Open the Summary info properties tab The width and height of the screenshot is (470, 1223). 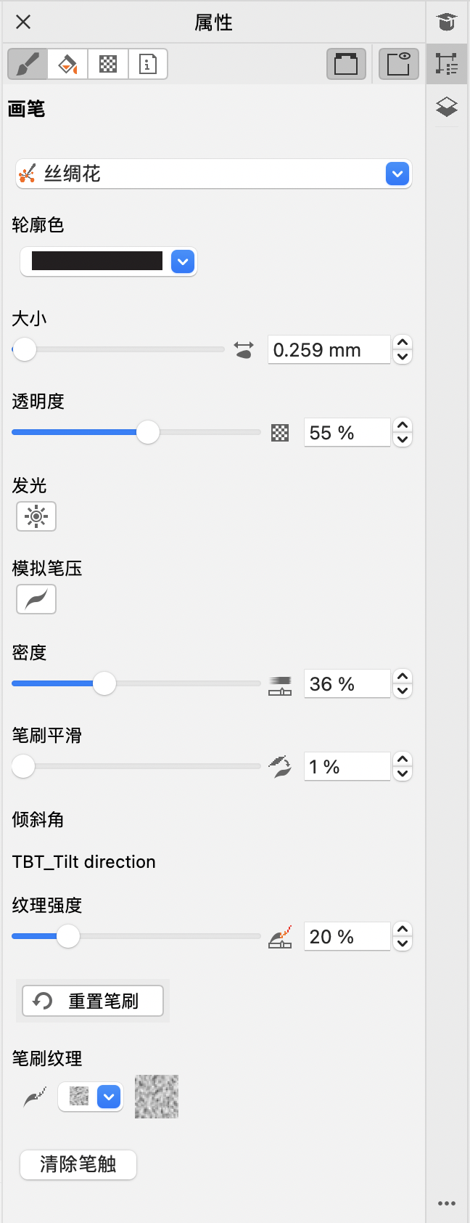pyautogui.click(x=148, y=64)
